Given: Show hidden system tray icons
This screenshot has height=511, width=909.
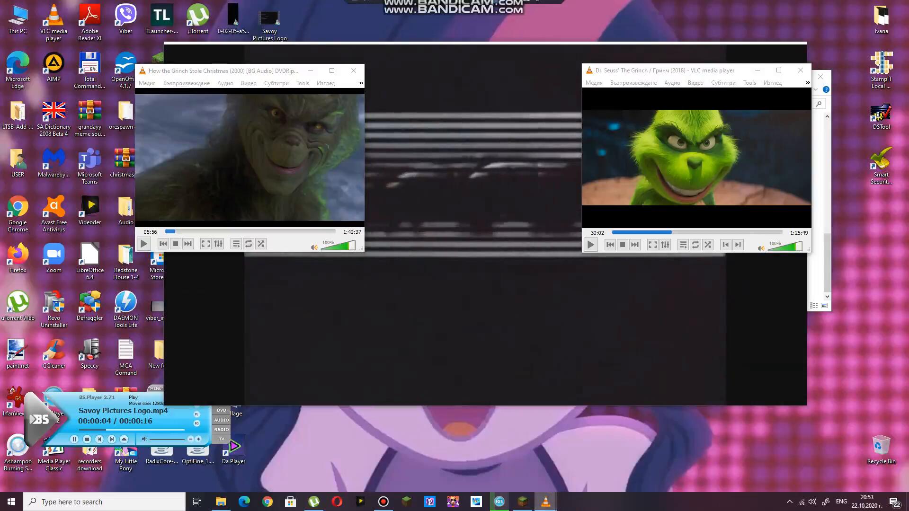Looking at the screenshot, I should click(x=789, y=502).
